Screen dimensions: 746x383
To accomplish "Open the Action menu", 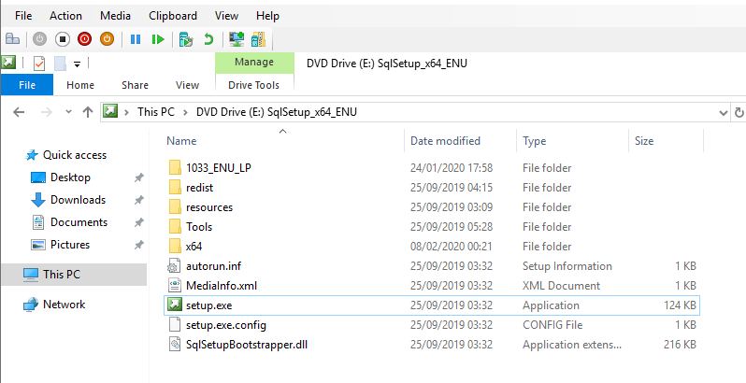I will 65,16.
